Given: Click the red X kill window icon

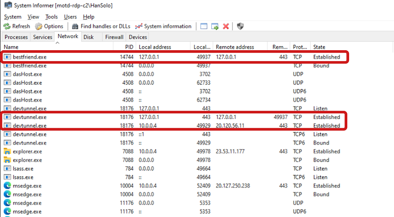Looking at the screenshot, I should tap(226, 26).
